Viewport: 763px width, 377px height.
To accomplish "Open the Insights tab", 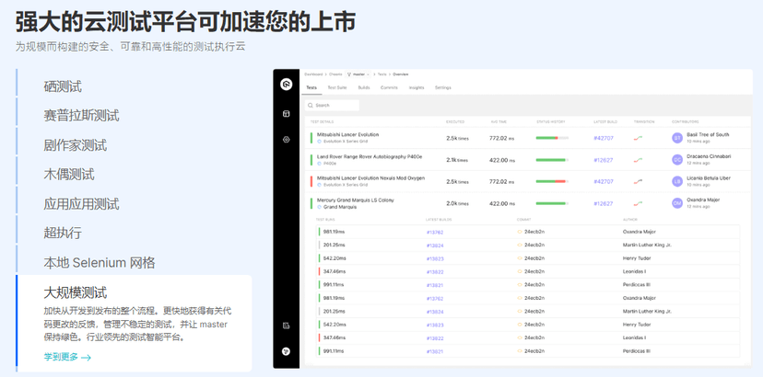I will (x=416, y=88).
